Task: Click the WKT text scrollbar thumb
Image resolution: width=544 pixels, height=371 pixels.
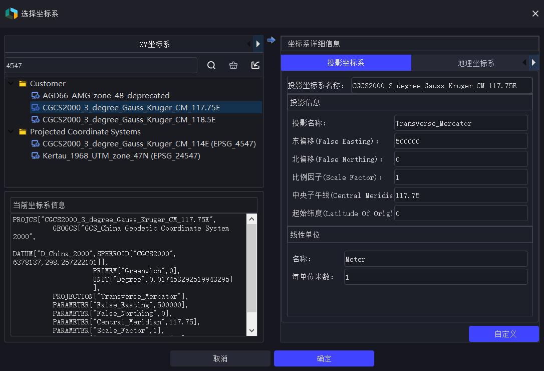Action: tap(252, 268)
